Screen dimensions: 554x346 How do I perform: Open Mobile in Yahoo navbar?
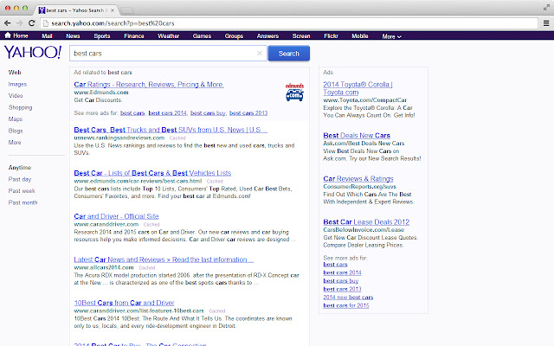(360, 36)
